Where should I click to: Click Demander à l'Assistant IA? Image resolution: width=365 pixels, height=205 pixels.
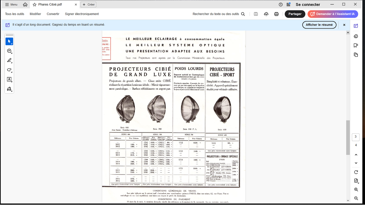click(333, 14)
